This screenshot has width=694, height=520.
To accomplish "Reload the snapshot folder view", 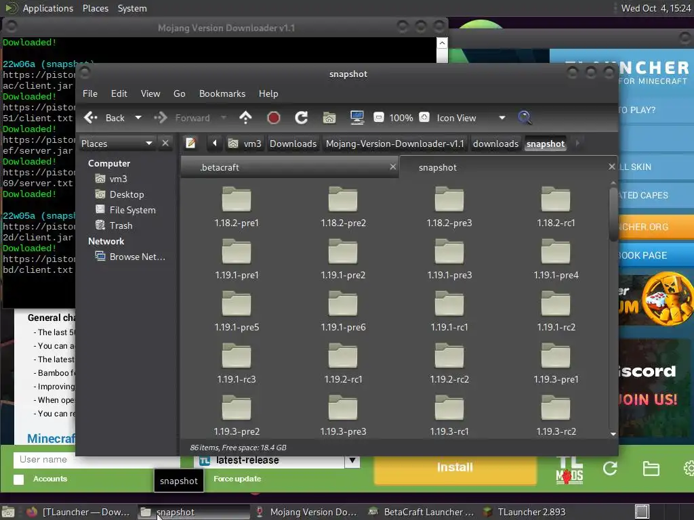I will (x=302, y=118).
